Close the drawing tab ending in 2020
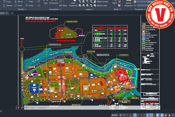The width and height of the screenshot is (175, 117). click(x=7, y=13)
